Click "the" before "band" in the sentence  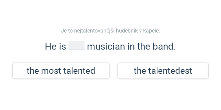(x=143, y=46)
